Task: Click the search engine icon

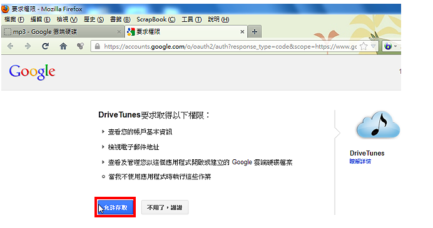Action: [x=388, y=46]
